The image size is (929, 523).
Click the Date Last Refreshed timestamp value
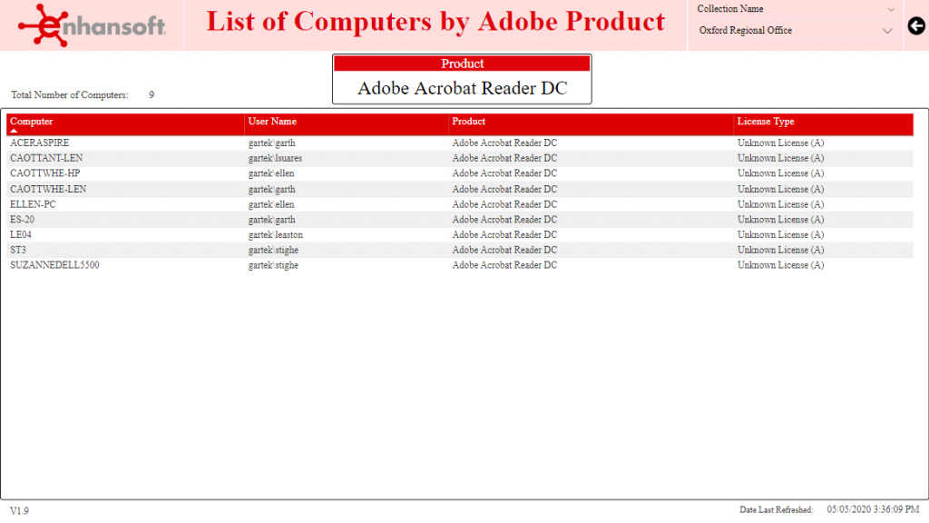click(x=873, y=509)
